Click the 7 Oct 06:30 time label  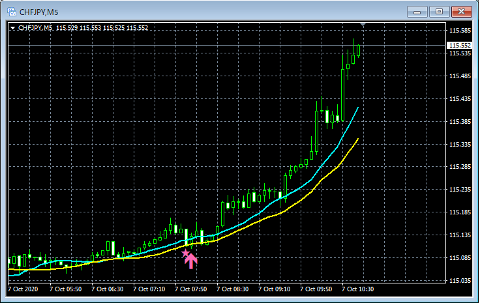pyautogui.click(x=107, y=289)
